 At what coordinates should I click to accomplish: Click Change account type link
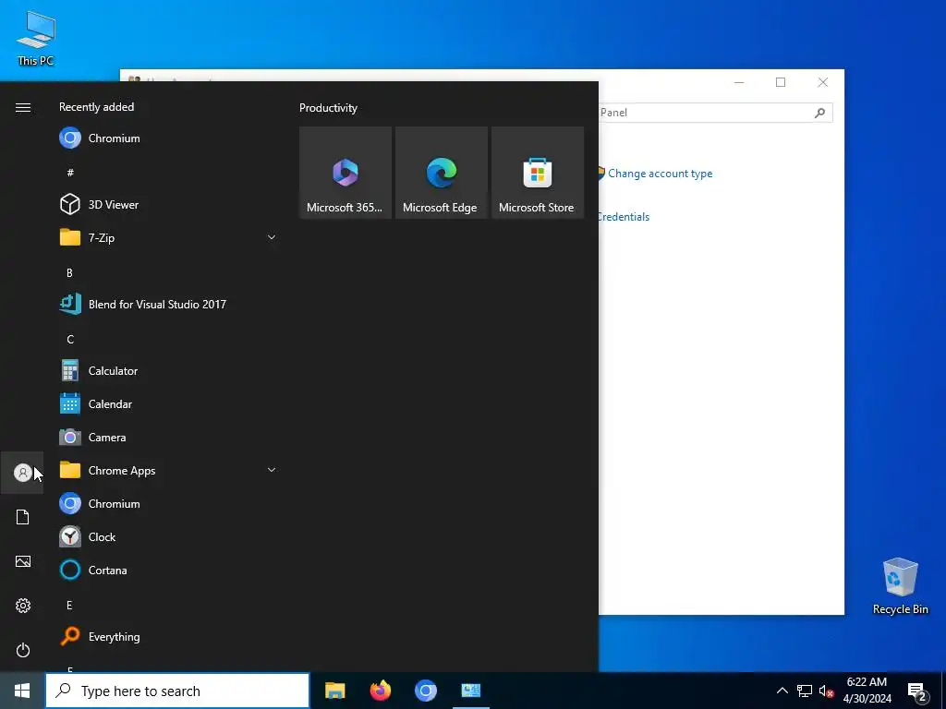click(660, 174)
